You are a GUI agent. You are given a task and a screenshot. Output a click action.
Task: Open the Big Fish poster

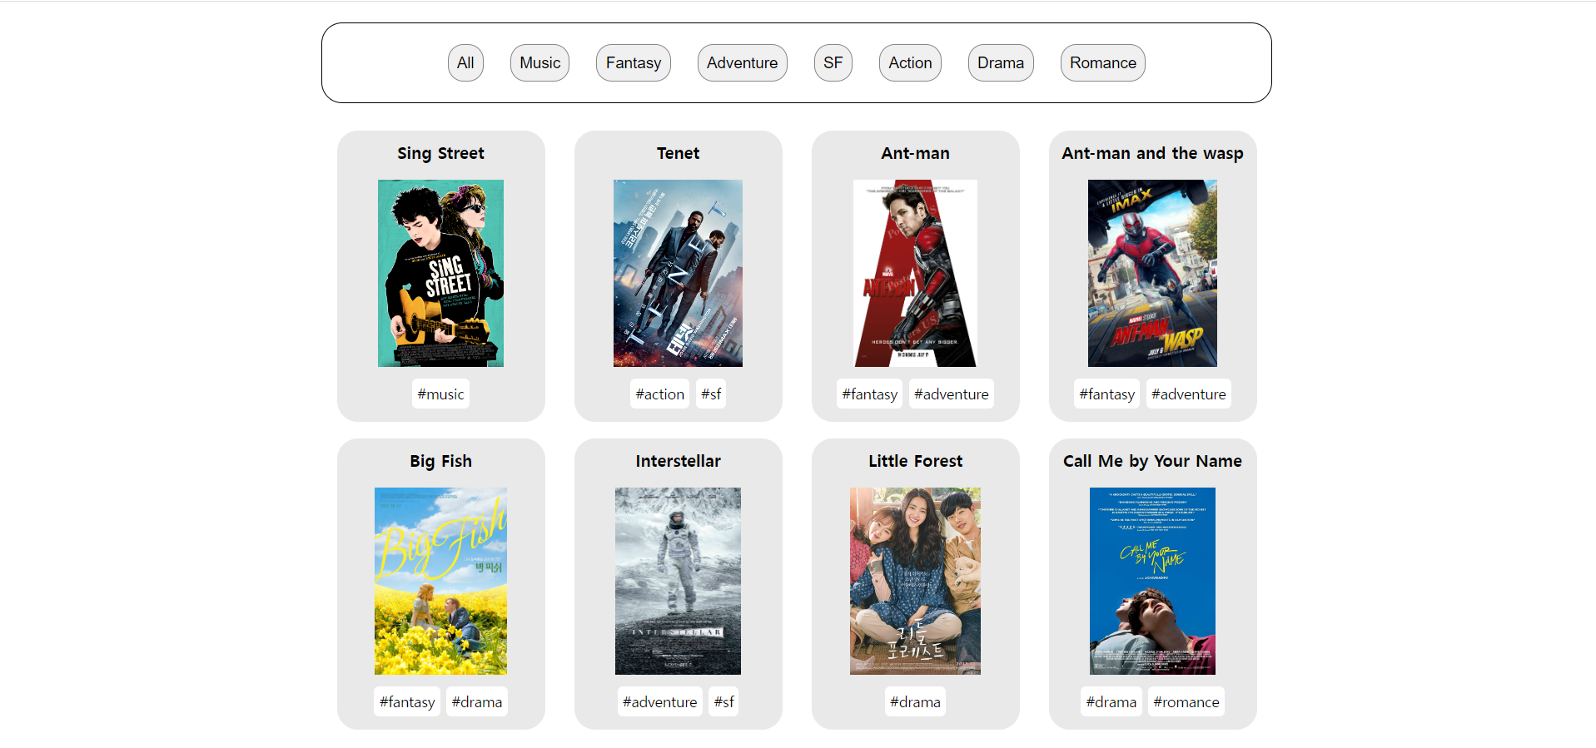(440, 581)
